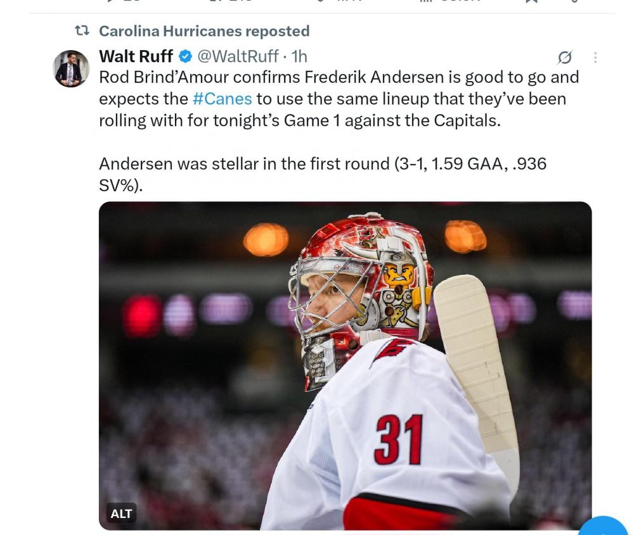The image size is (634, 535).
Task: Click the partly visible share icon at top
Action: pos(574,2)
